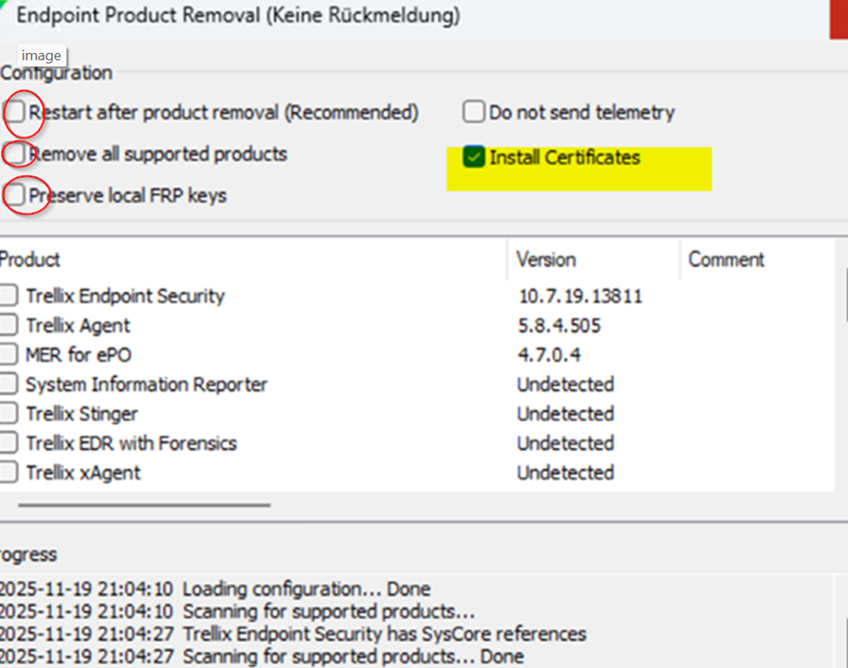The width and height of the screenshot is (848, 668).
Task: Click the Endpoint Product Removal title bar
Action: coord(348,16)
